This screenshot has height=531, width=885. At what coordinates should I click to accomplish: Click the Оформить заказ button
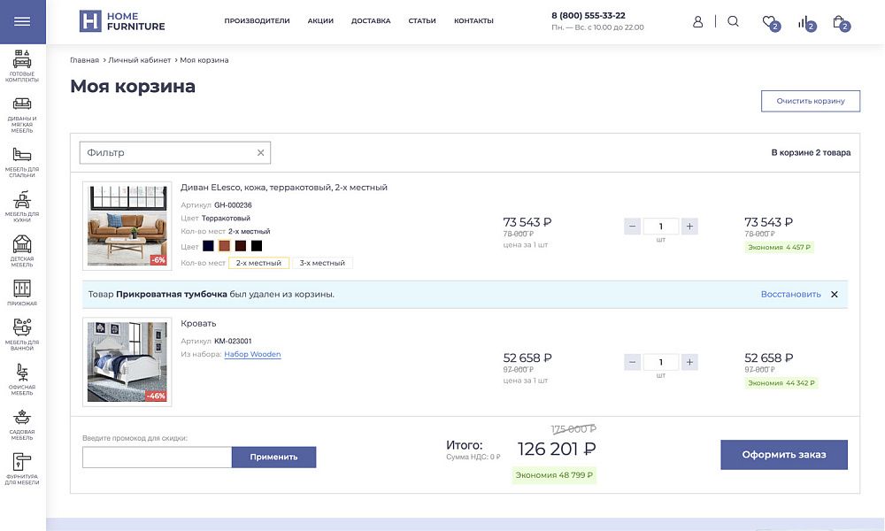[x=783, y=455]
